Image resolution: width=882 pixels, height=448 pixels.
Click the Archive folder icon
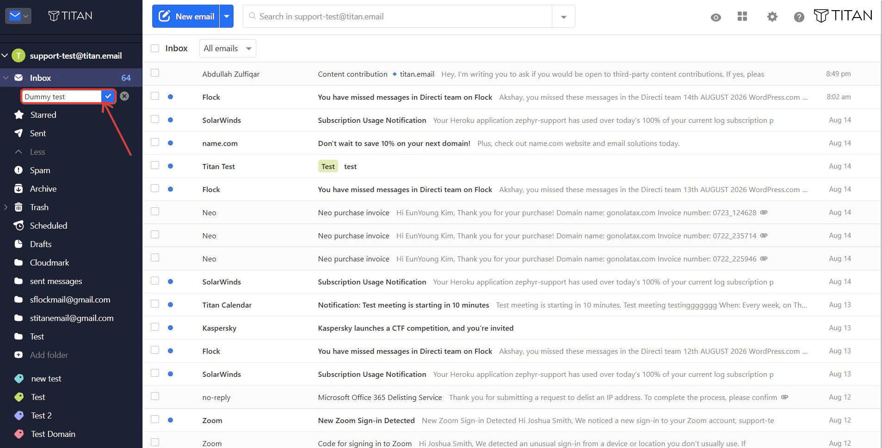[x=19, y=188]
